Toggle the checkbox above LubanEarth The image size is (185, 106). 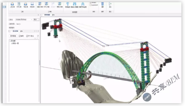[91, 3]
